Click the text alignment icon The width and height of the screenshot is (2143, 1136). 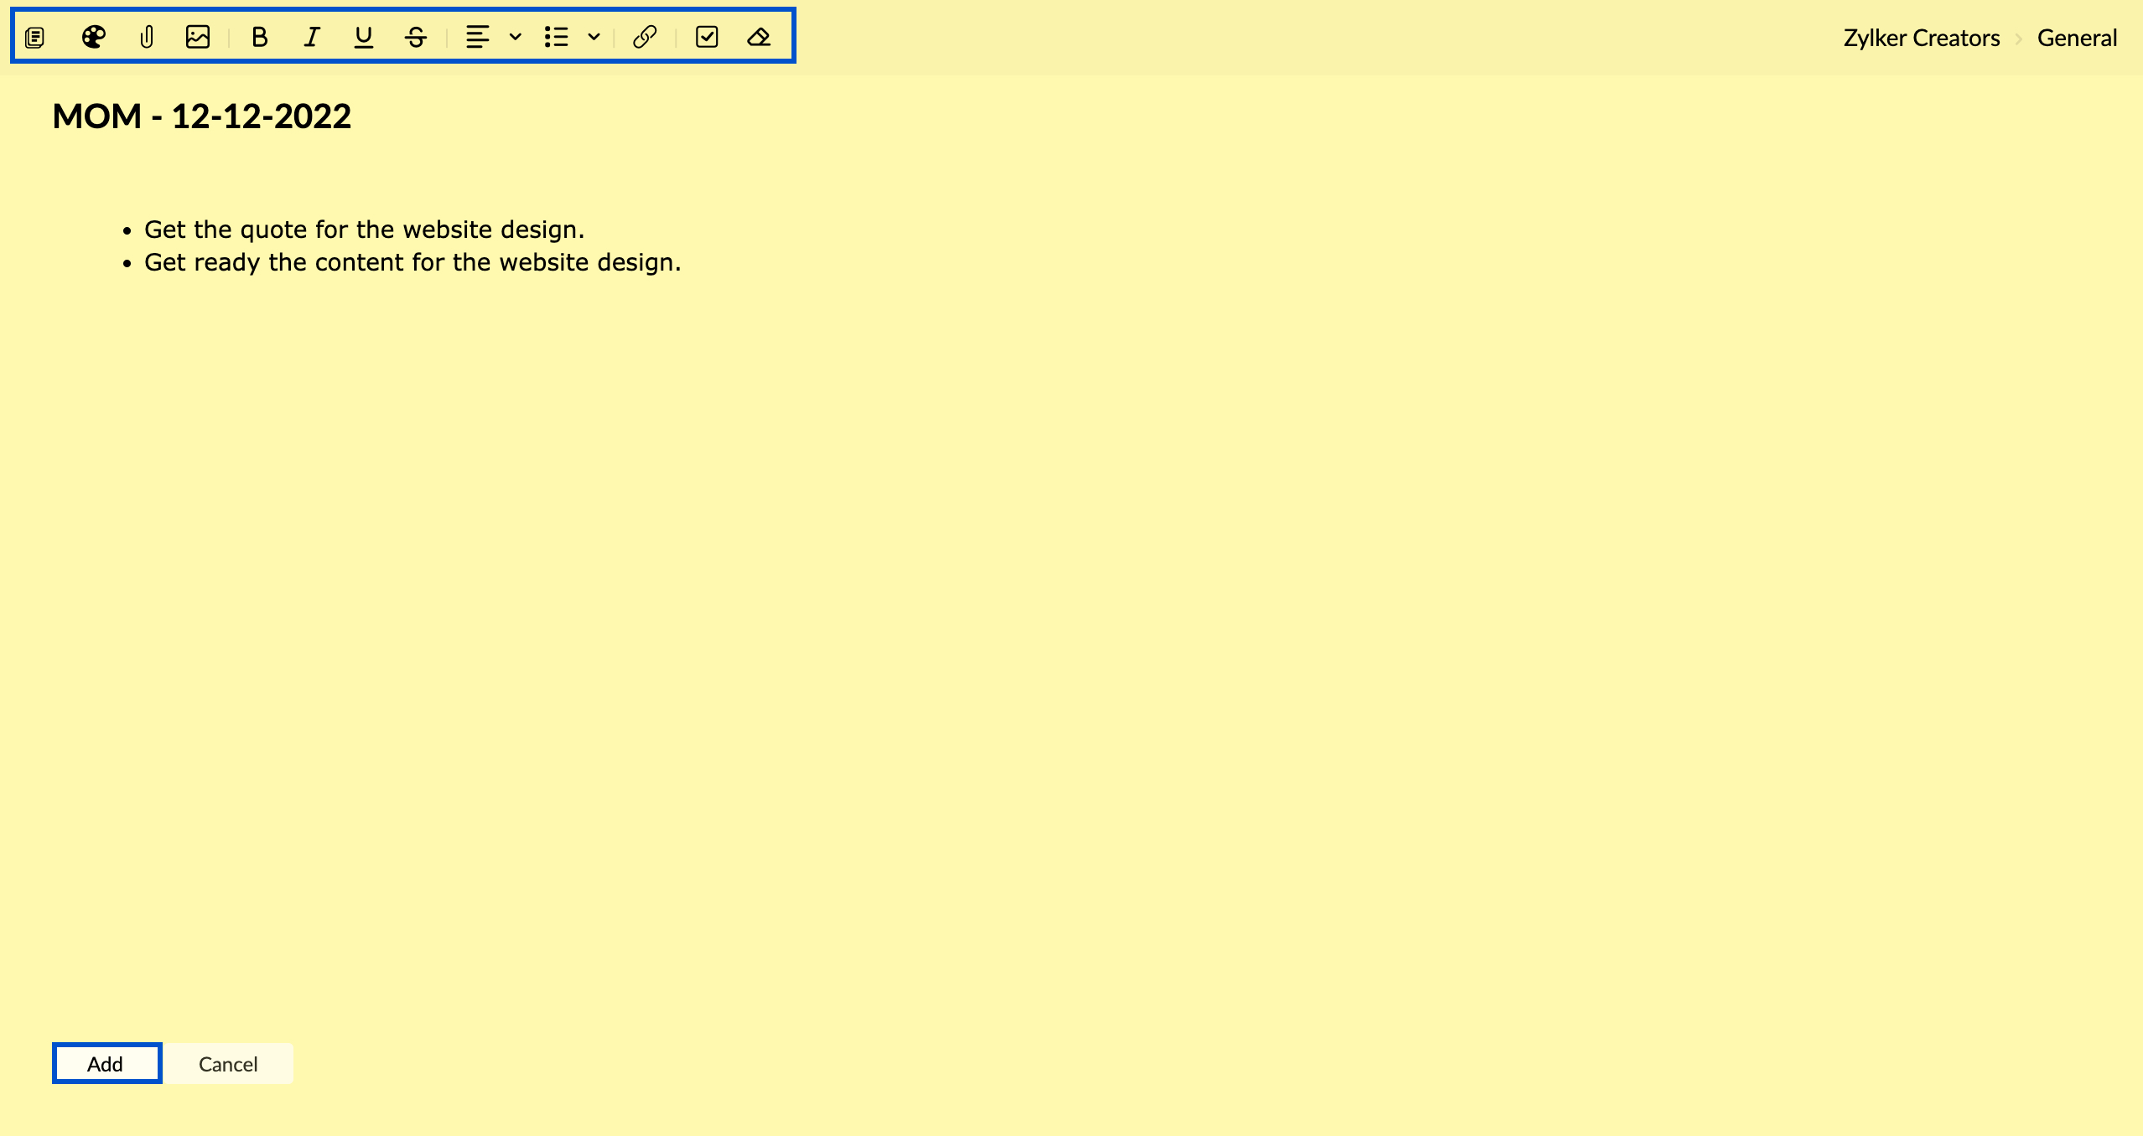click(x=477, y=37)
